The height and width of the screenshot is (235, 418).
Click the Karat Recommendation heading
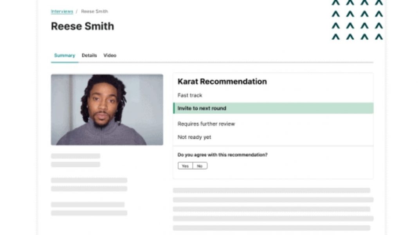[x=222, y=81]
